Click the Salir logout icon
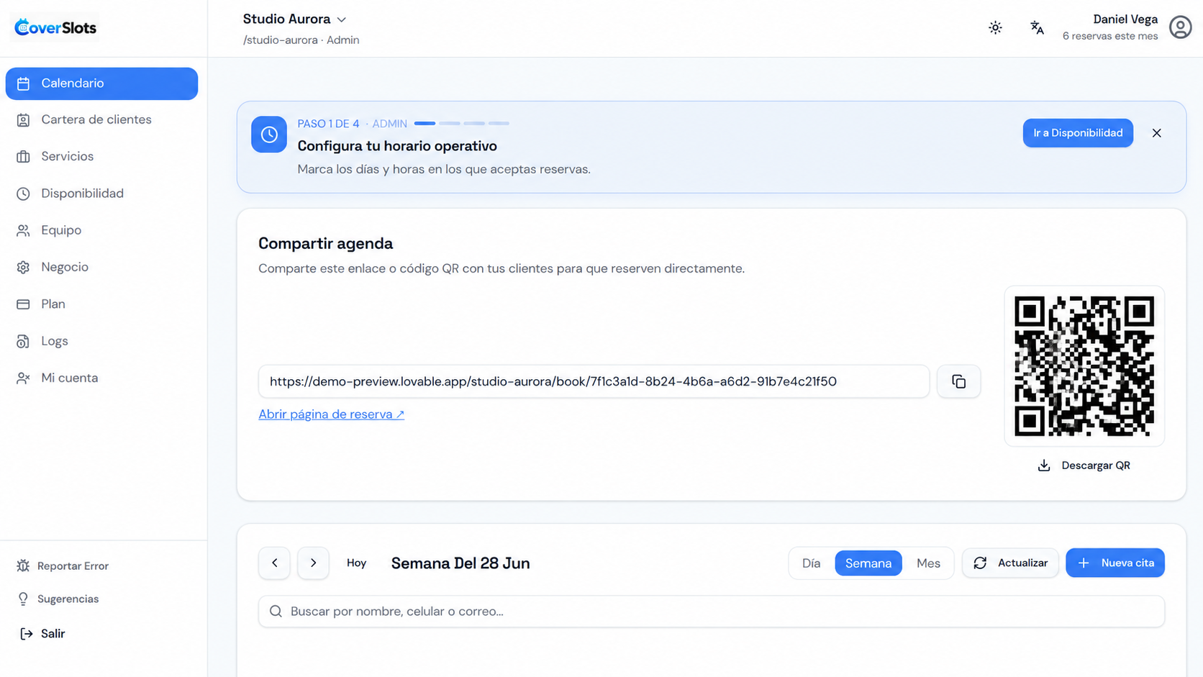The width and height of the screenshot is (1203, 677). 26,634
